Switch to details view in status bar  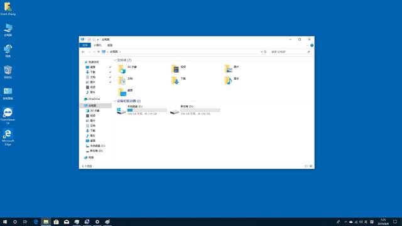pos(306,166)
